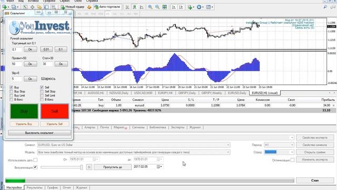
Task: Expand the expert advisor selection dropdown
Action: pyautogui.click(x=292, y=137)
